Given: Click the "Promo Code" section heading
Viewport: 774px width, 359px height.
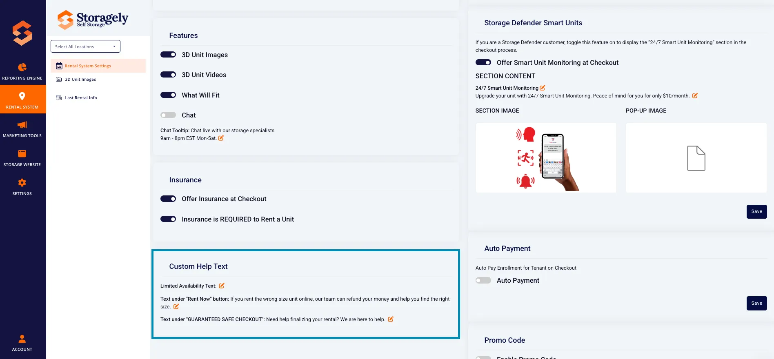Looking at the screenshot, I should pyautogui.click(x=505, y=340).
